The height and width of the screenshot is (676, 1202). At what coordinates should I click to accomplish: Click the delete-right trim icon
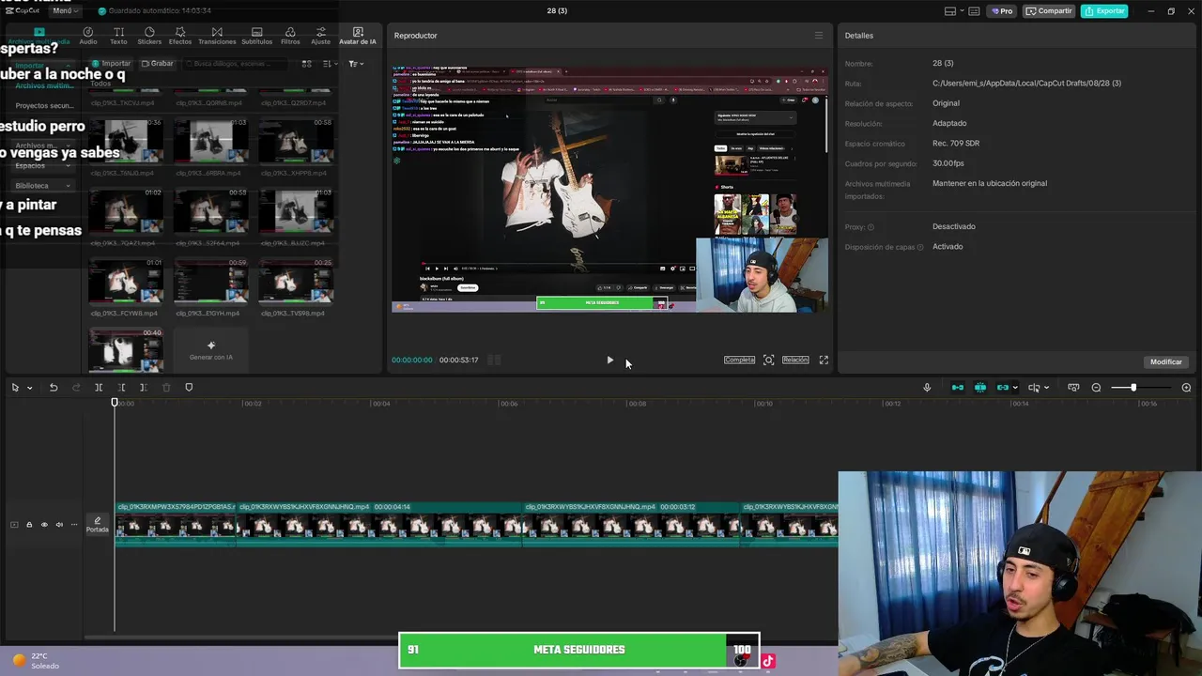(x=143, y=388)
